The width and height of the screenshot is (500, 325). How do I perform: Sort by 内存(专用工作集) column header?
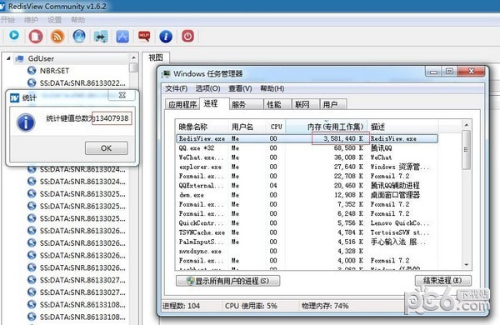point(326,127)
